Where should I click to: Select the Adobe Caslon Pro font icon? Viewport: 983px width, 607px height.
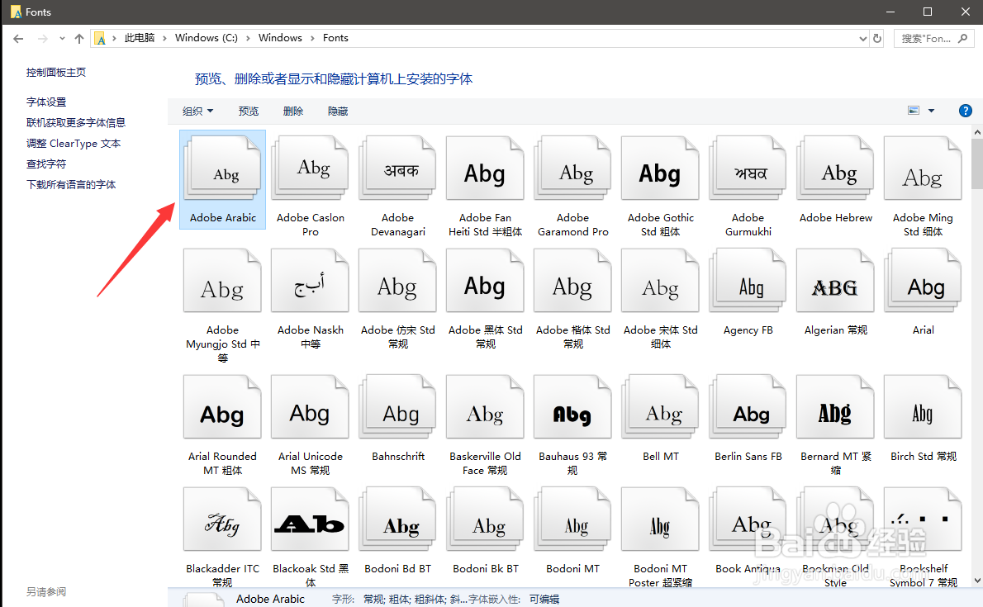click(311, 168)
